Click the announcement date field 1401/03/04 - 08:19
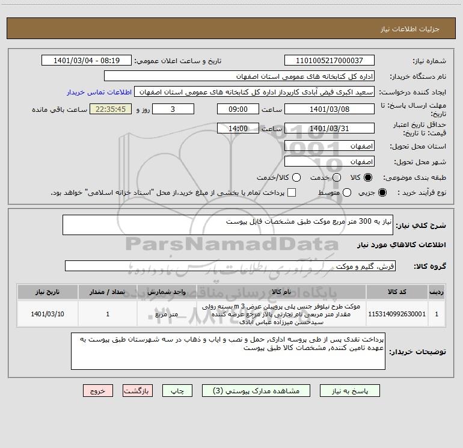463x448 pixels. (x=87, y=60)
